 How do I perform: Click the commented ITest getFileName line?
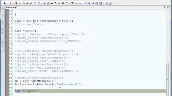[46, 71]
